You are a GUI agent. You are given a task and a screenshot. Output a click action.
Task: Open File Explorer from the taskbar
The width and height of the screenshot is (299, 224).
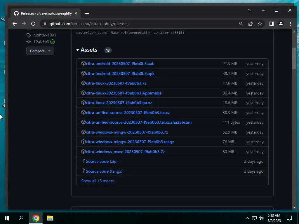coord(50,218)
